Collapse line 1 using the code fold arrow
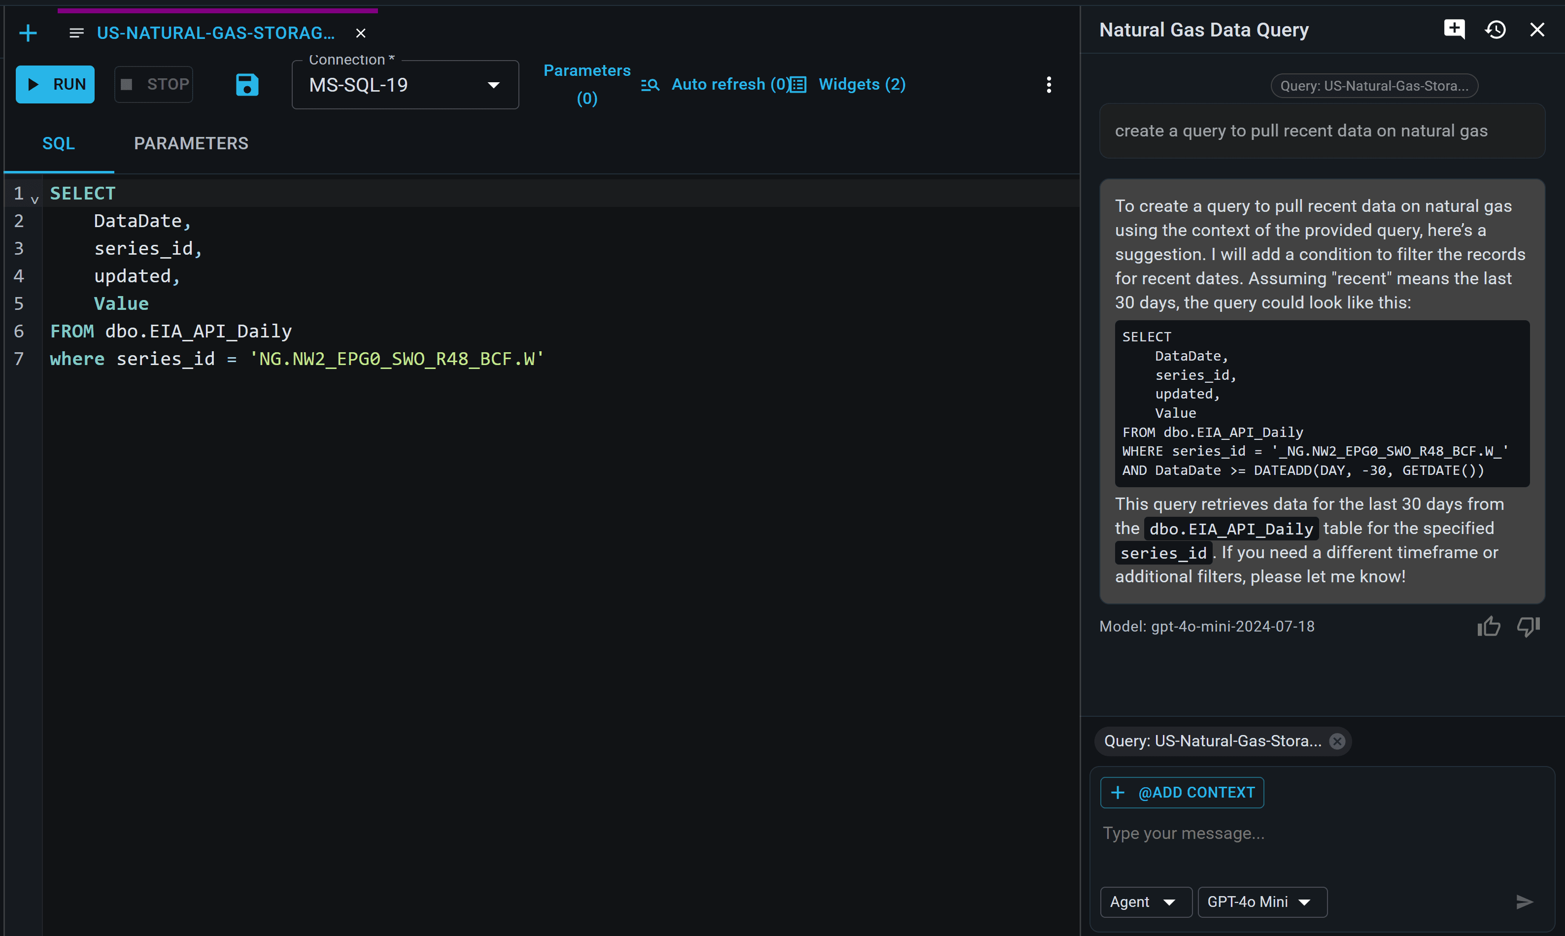The width and height of the screenshot is (1565, 936). tap(34, 199)
